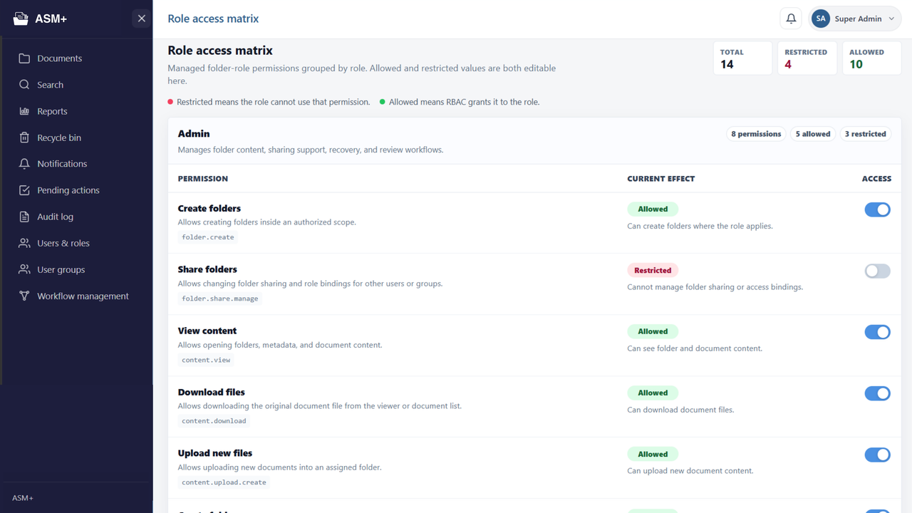Click the Pending actions checkmark icon
912x513 pixels.
pyautogui.click(x=24, y=190)
